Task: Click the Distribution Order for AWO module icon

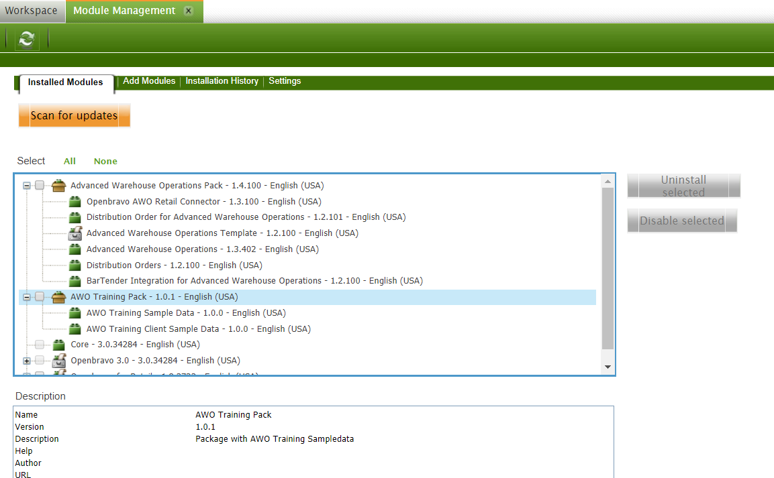Action: [x=75, y=217]
